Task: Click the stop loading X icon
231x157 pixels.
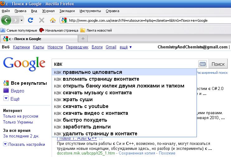Action: [x=41, y=20]
